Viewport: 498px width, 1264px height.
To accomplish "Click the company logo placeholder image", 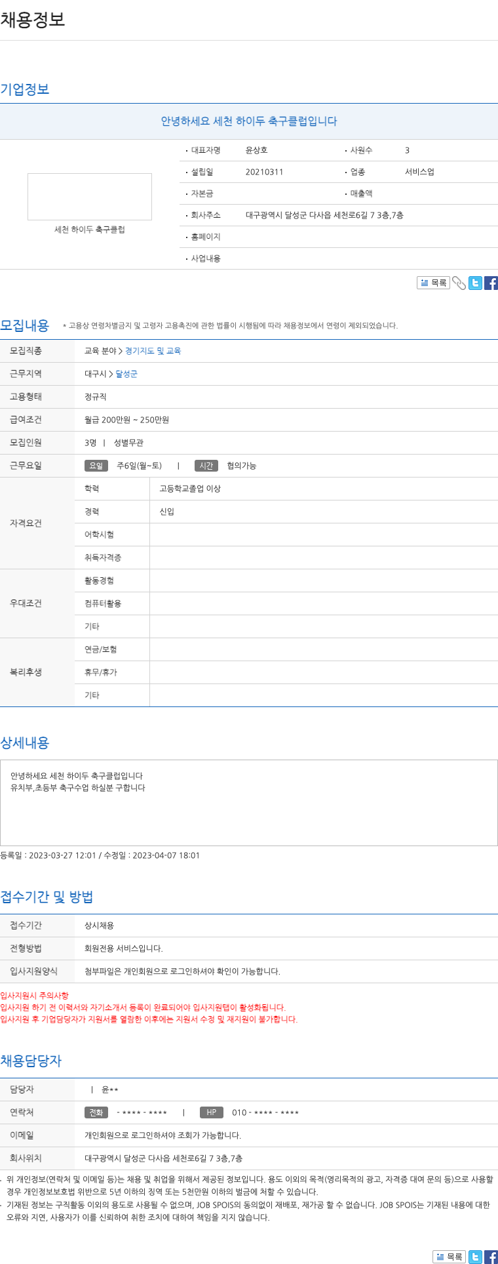I will [90, 197].
